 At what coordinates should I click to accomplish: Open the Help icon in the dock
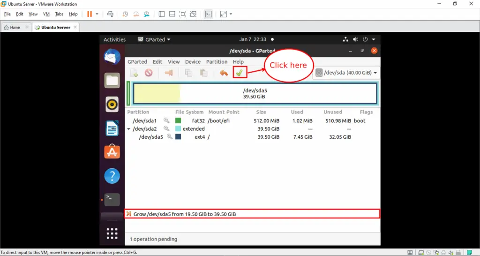pos(112,176)
